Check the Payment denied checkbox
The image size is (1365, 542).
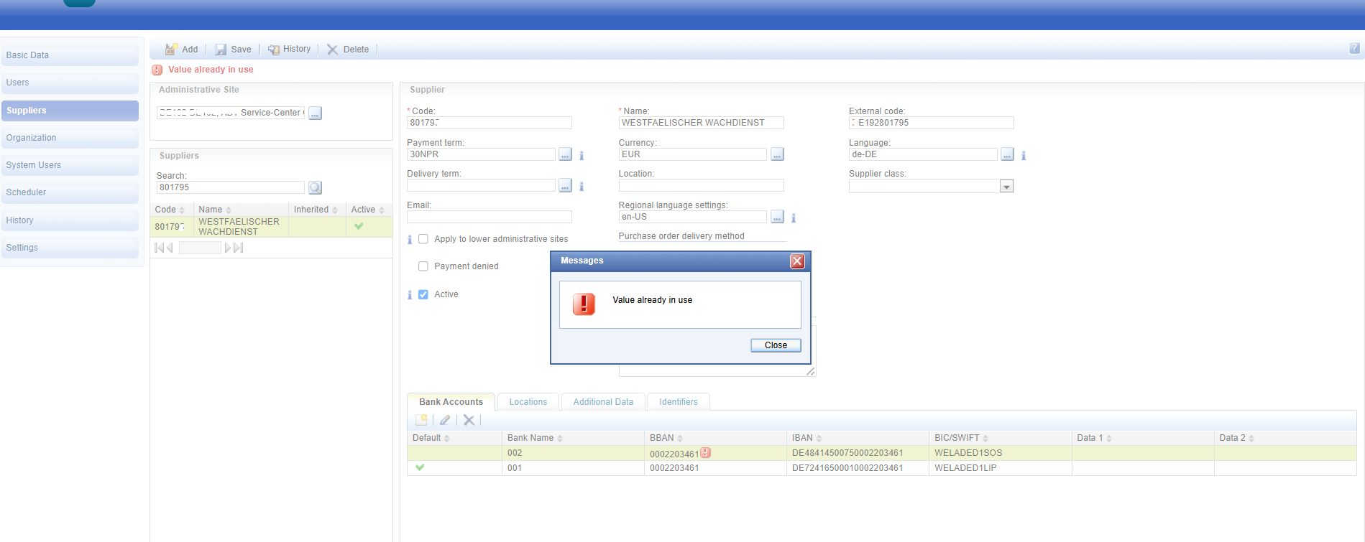pyautogui.click(x=423, y=266)
